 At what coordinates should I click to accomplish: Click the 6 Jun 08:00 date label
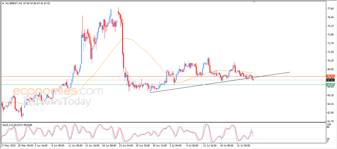[x=58, y=145]
